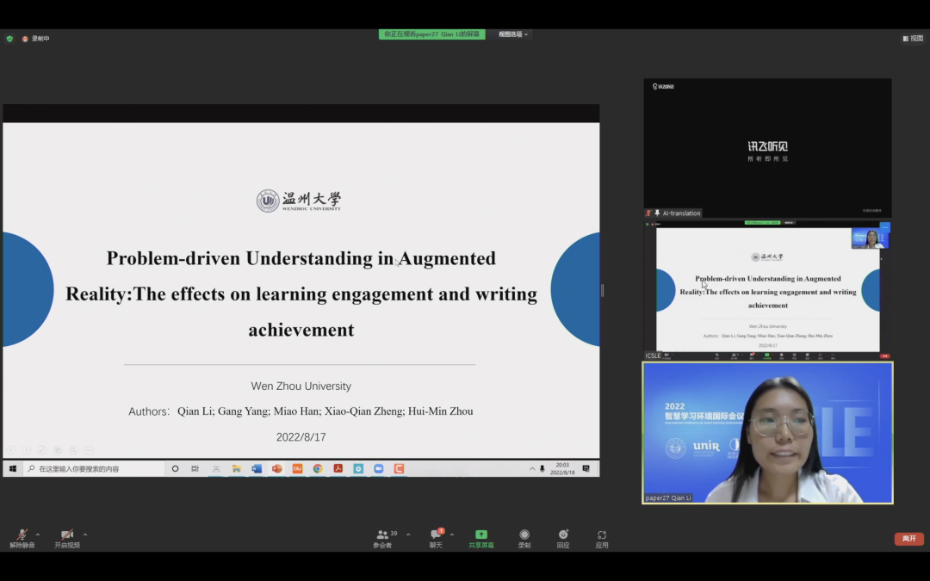
Task: Expand the arrow next to participants
Action: point(408,535)
